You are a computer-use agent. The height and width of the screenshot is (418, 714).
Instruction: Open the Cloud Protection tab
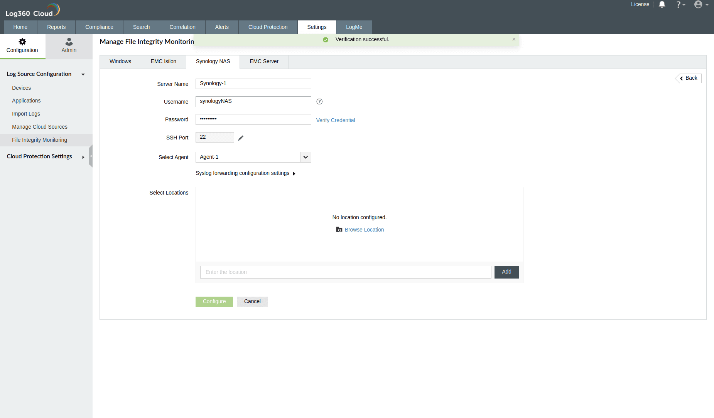[268, 27]
